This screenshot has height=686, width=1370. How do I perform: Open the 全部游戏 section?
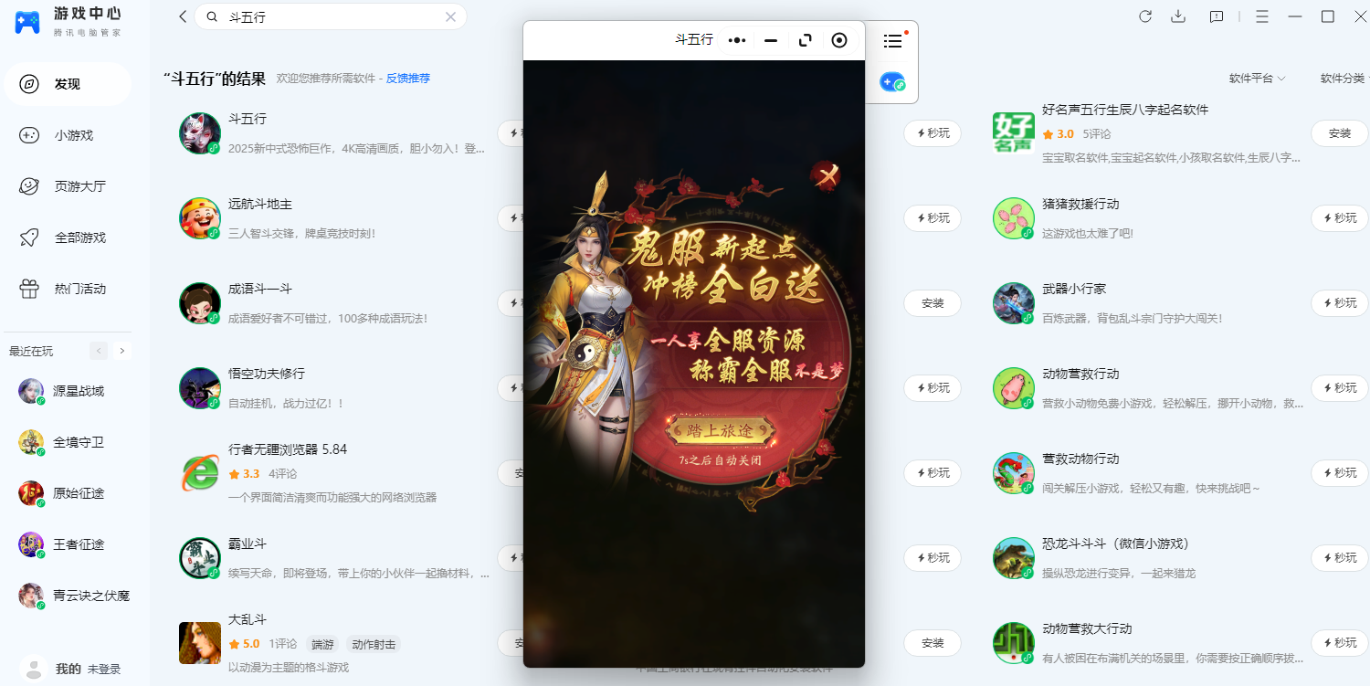68,237
